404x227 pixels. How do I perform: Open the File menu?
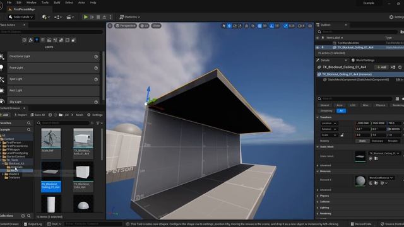click(9, 3)
